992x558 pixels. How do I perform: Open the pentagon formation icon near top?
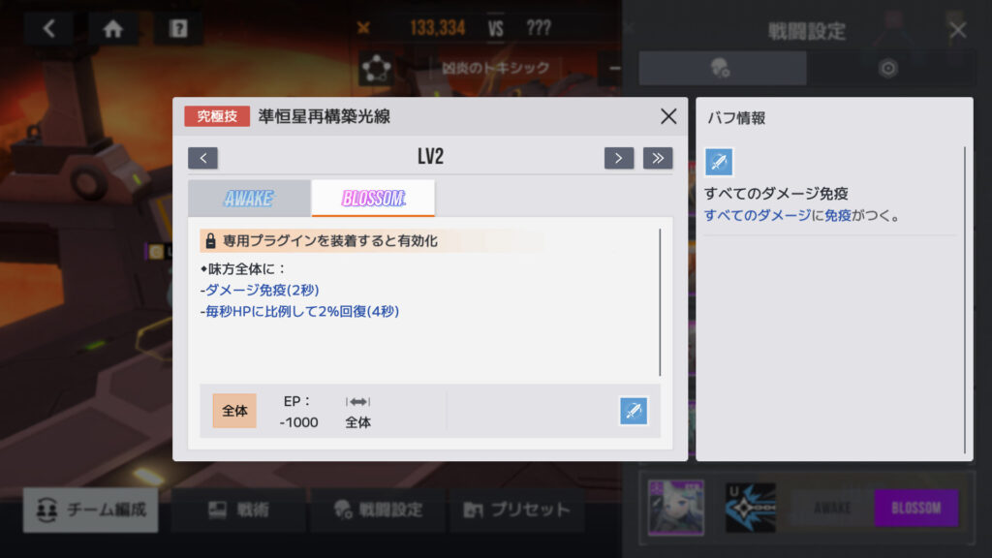click(x=376, y=69)
